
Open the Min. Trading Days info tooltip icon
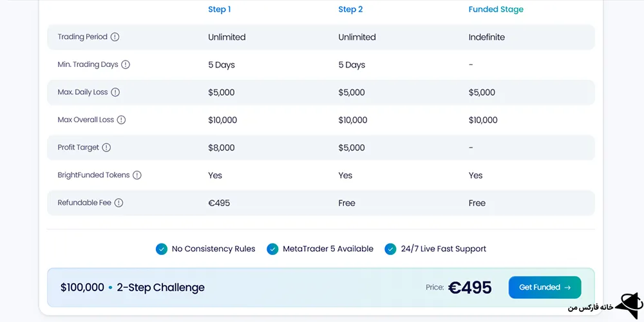[126, 64]
